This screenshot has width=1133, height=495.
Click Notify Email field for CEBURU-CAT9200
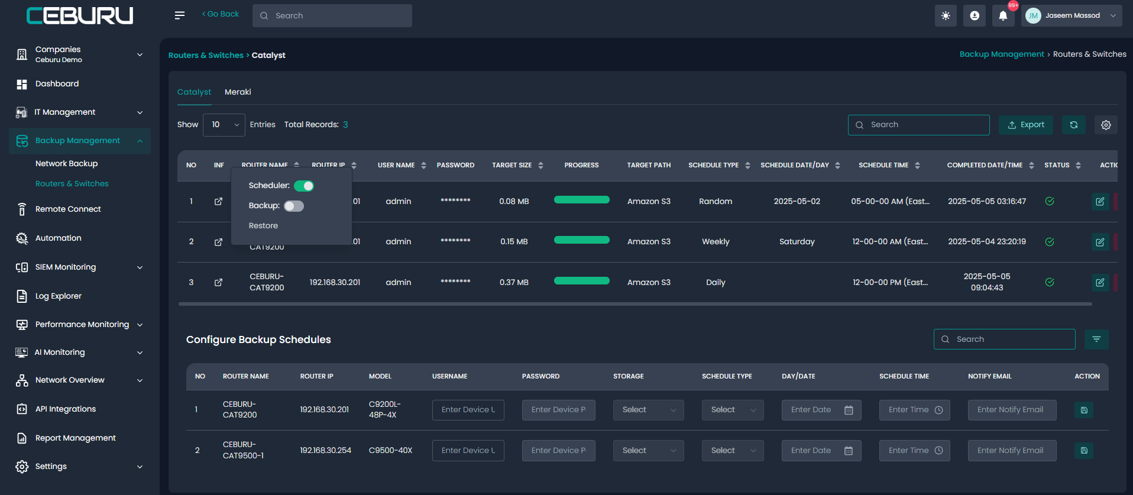tap(1012, 410)
